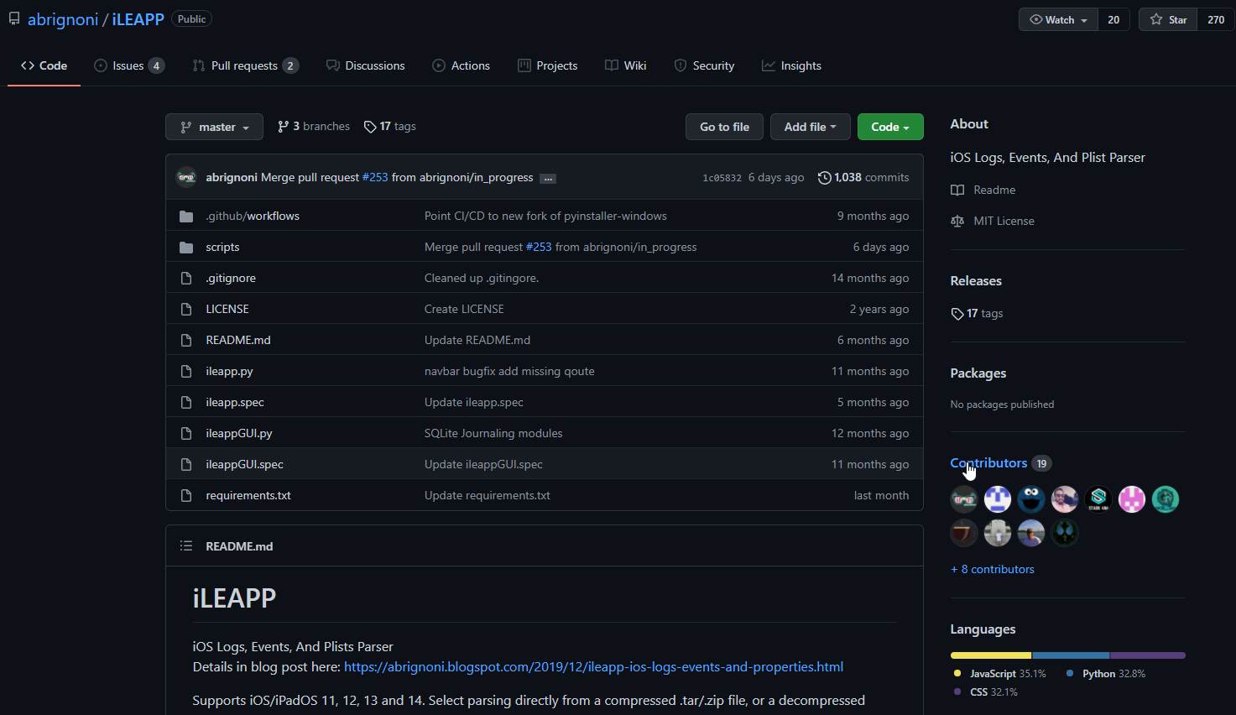This screenshot has height=715, width=1236.
Task: View the 3 branches link
Action: click(314, 126)
